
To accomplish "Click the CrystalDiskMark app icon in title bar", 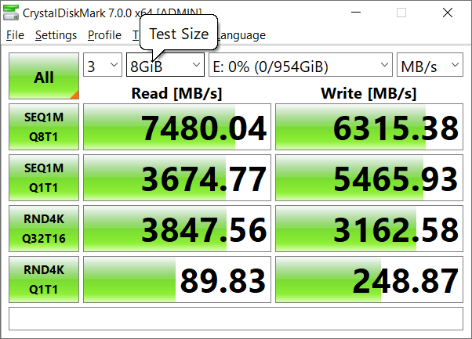I will (11, 13).
